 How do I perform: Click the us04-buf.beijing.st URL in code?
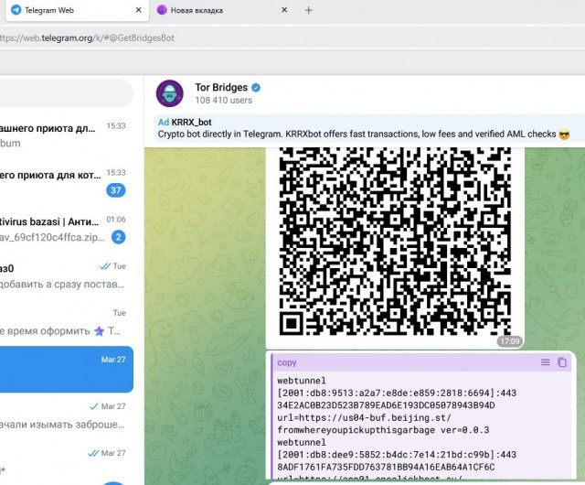coord(364,418)
